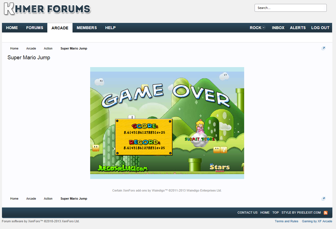Screen dimensions: 336x229
Task: Click the Search input field
Action: (x=290, y=8)
